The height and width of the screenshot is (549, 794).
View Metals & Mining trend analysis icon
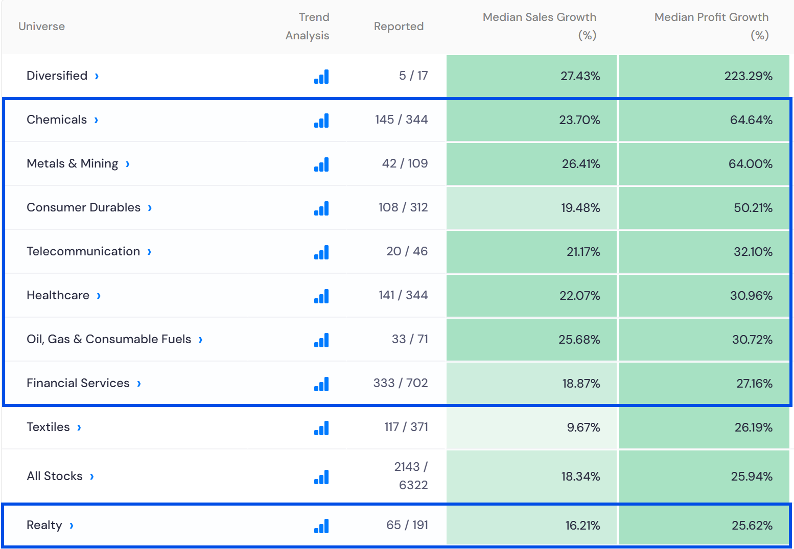(321, 164)
